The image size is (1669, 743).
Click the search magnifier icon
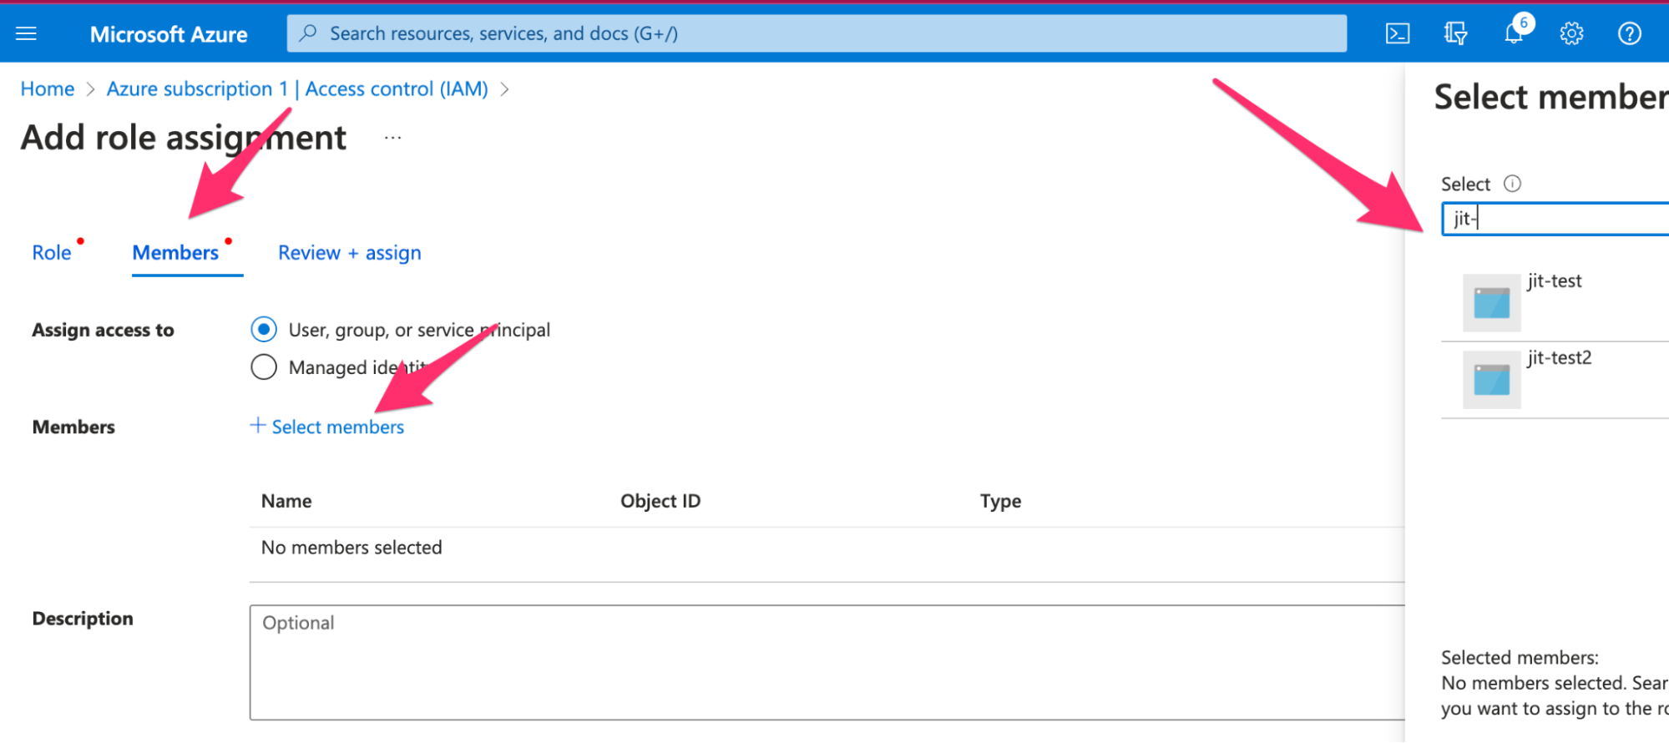308,33
